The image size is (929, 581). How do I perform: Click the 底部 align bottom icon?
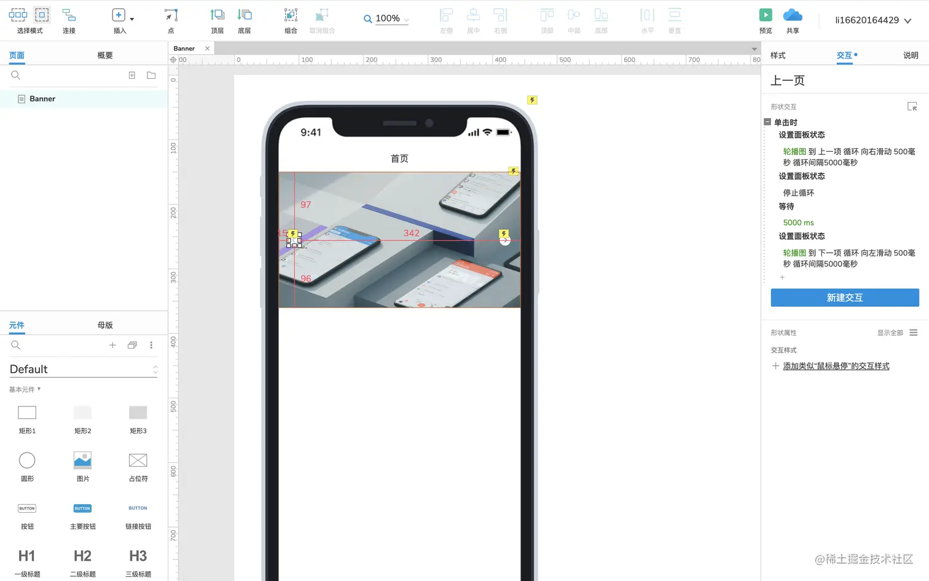pos(601,15)
